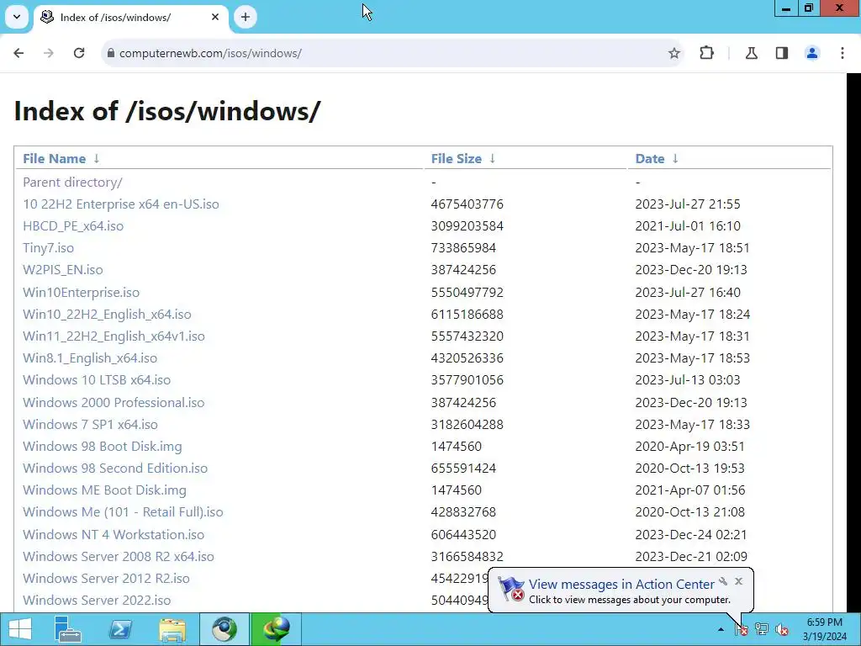Select the Index of /isos/windows/ tab

point(130,17)
